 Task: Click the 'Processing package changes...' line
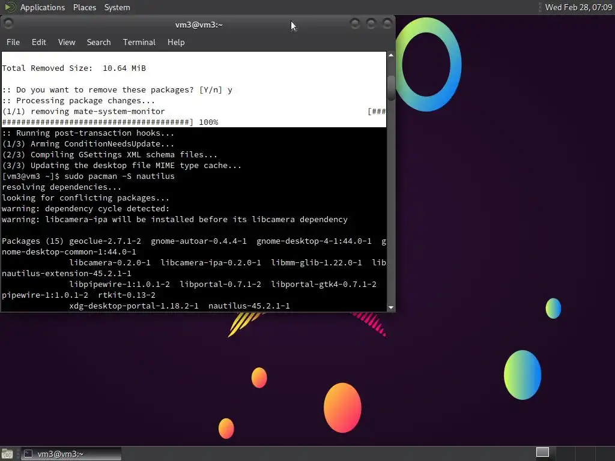(x=79, y=101)
